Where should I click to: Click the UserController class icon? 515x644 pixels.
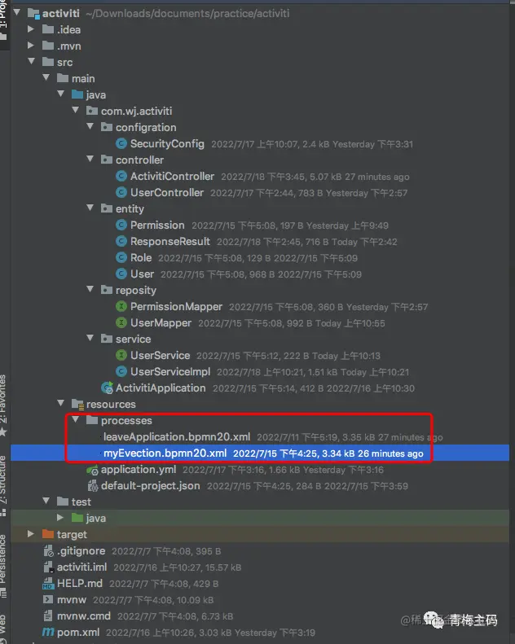click(x=121, y=192)
